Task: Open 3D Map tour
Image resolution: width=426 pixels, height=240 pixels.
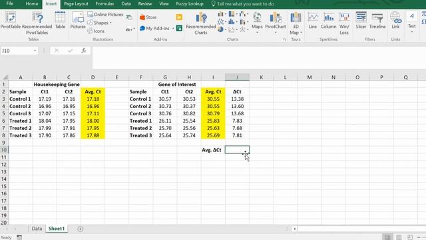Action: 296,23
